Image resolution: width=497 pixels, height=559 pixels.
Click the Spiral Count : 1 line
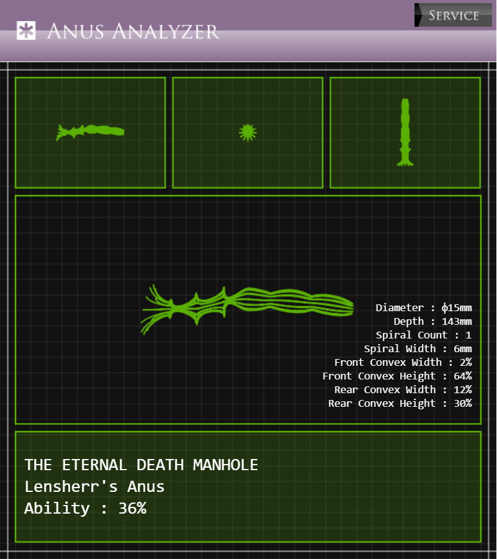click(x=424, y=335)
